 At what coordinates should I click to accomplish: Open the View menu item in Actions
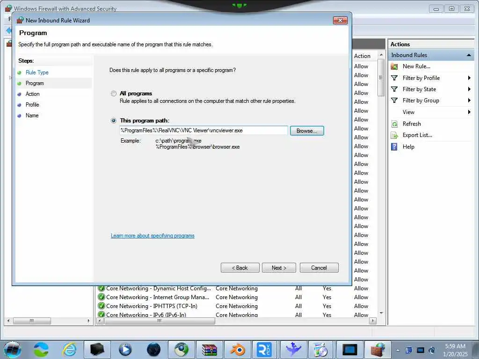tap(408, 112)
